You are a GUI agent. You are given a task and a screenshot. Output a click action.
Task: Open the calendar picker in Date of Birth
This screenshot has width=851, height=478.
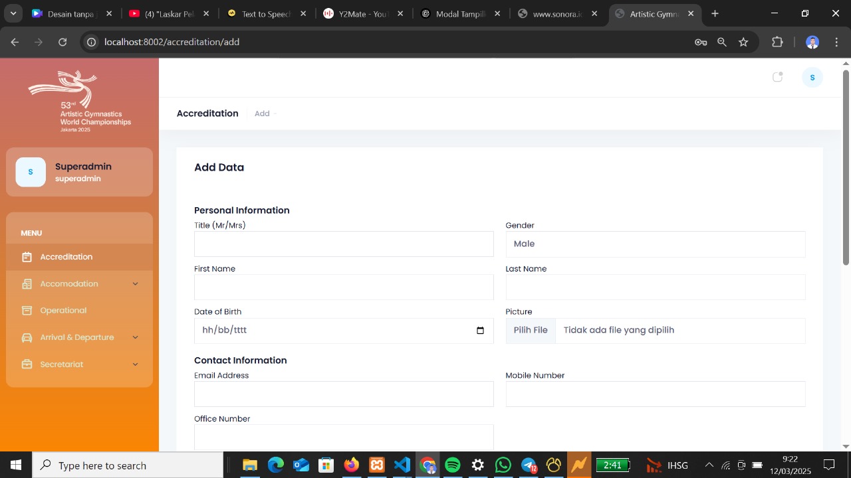click(x=480, y=331)
